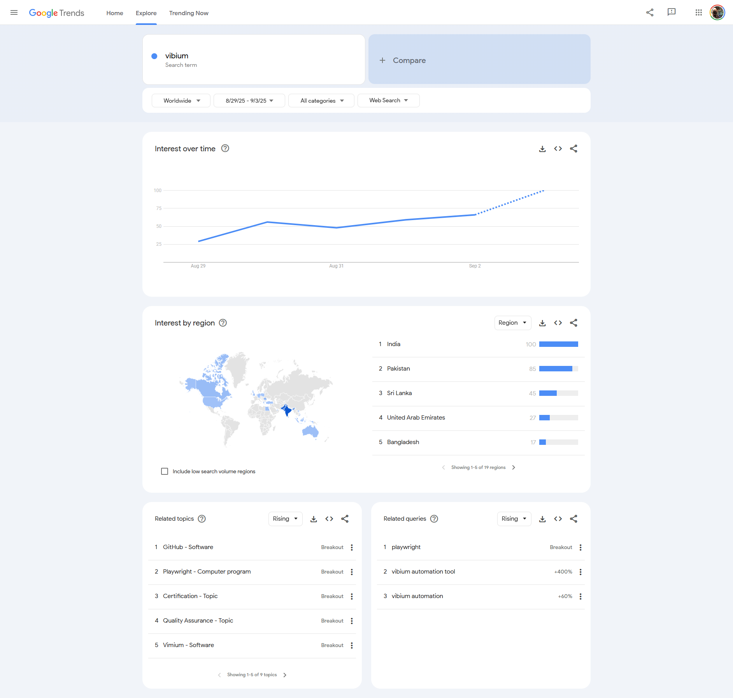The image size is (733, 698).
Task: Download Related topics data
Action: pos(314,519)
